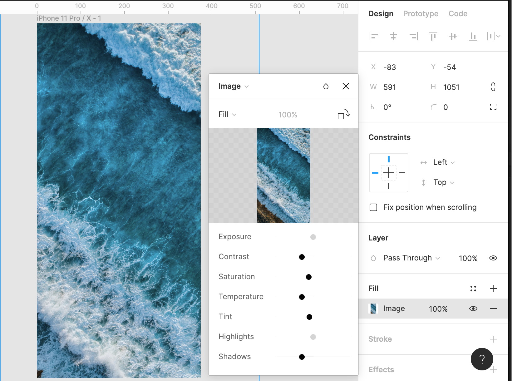This screenshot has height=381, width=512.
Task: Open the Image fill type dropdown
Action: (233, 86)
